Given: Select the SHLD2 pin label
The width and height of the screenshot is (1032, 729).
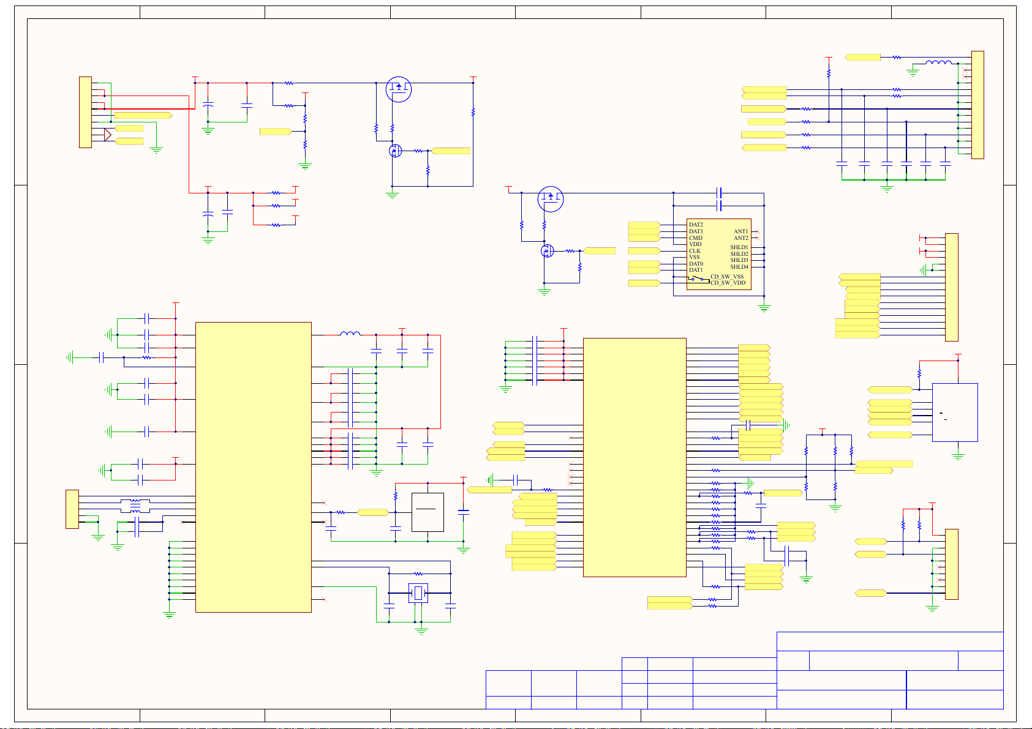Looking at the screenshot, I should [x=739, y=254].
